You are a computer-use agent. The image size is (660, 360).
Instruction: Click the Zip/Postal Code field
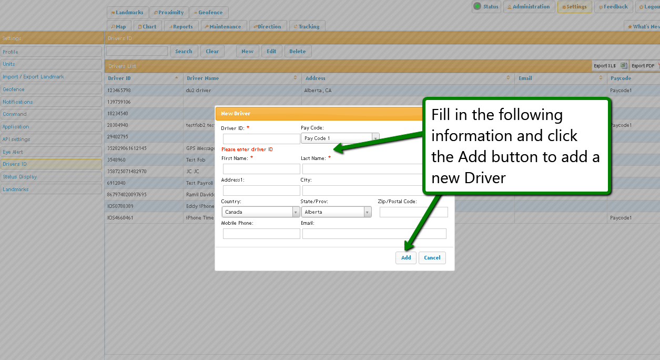pyautogui.click(x=413, y=212)
